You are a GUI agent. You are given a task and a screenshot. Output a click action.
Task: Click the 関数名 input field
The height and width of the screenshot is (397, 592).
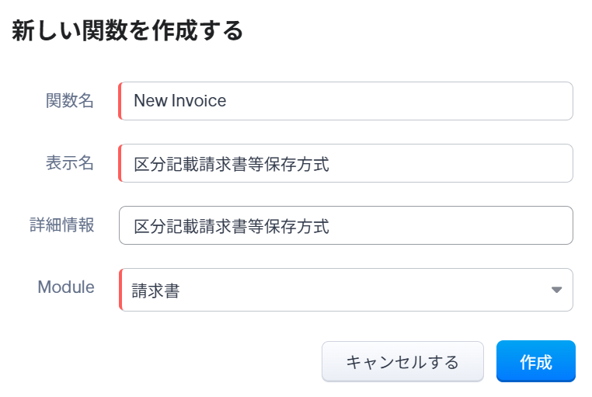coord(346,101)
